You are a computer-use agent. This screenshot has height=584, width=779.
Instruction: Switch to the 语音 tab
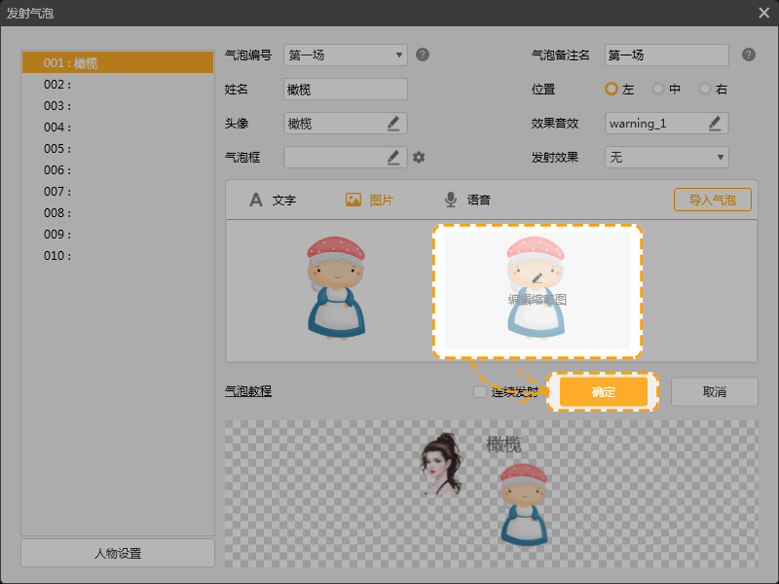[467, 200]
